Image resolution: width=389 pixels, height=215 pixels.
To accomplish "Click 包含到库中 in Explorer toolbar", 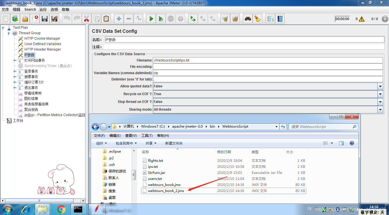I will (126, 143).
